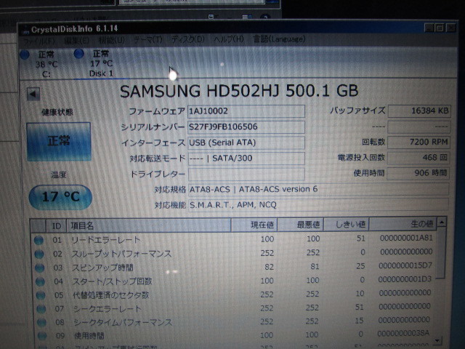Click status icon for row 03 スピンアップ時間
Viewport: 465px width, 349px height.
40,268
